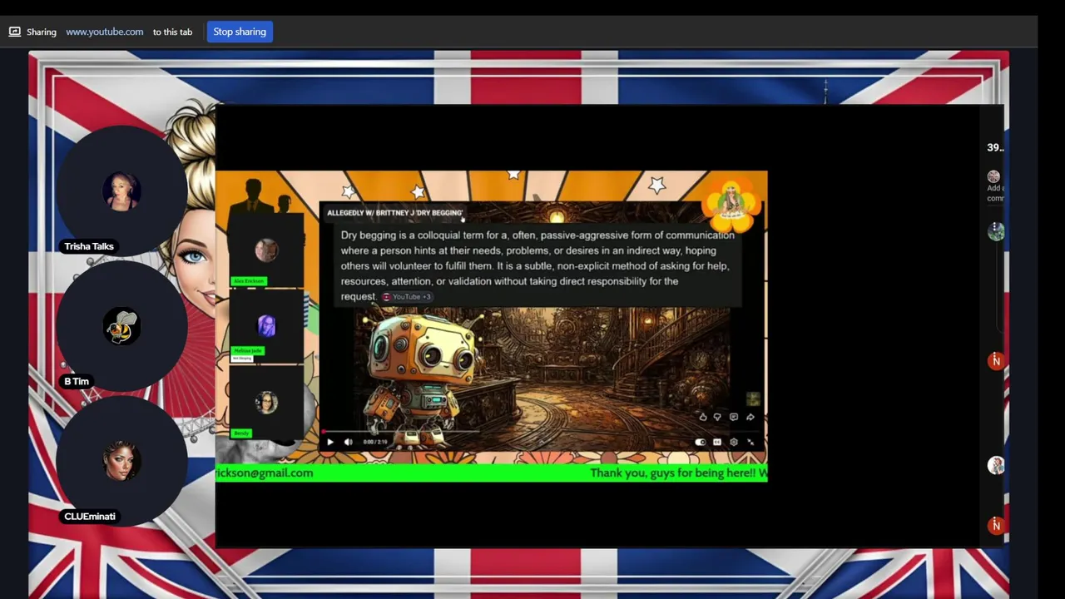This screenshot has width=1065, height=599.
Task: Open the green-avatar commenter profile
Action: coord(996,231)
